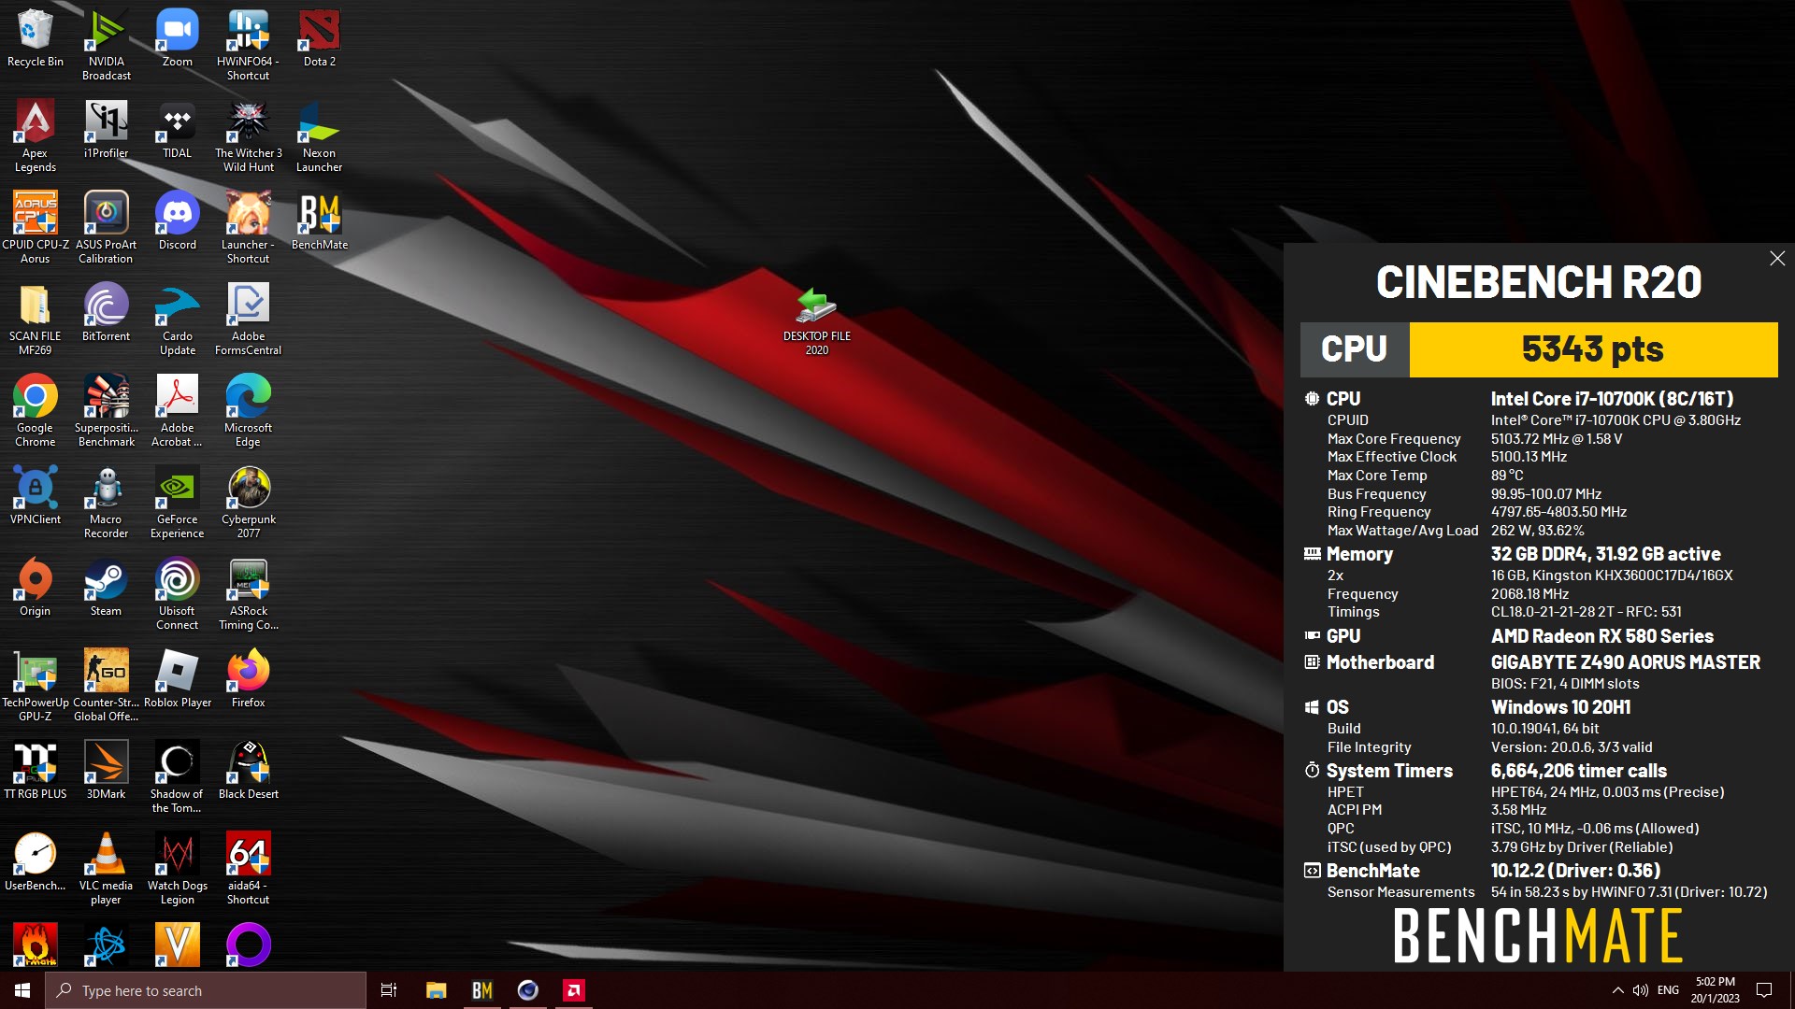Select the Adobe FormsCentral icon
1795x1009 pixels.
tap(248, 320)
